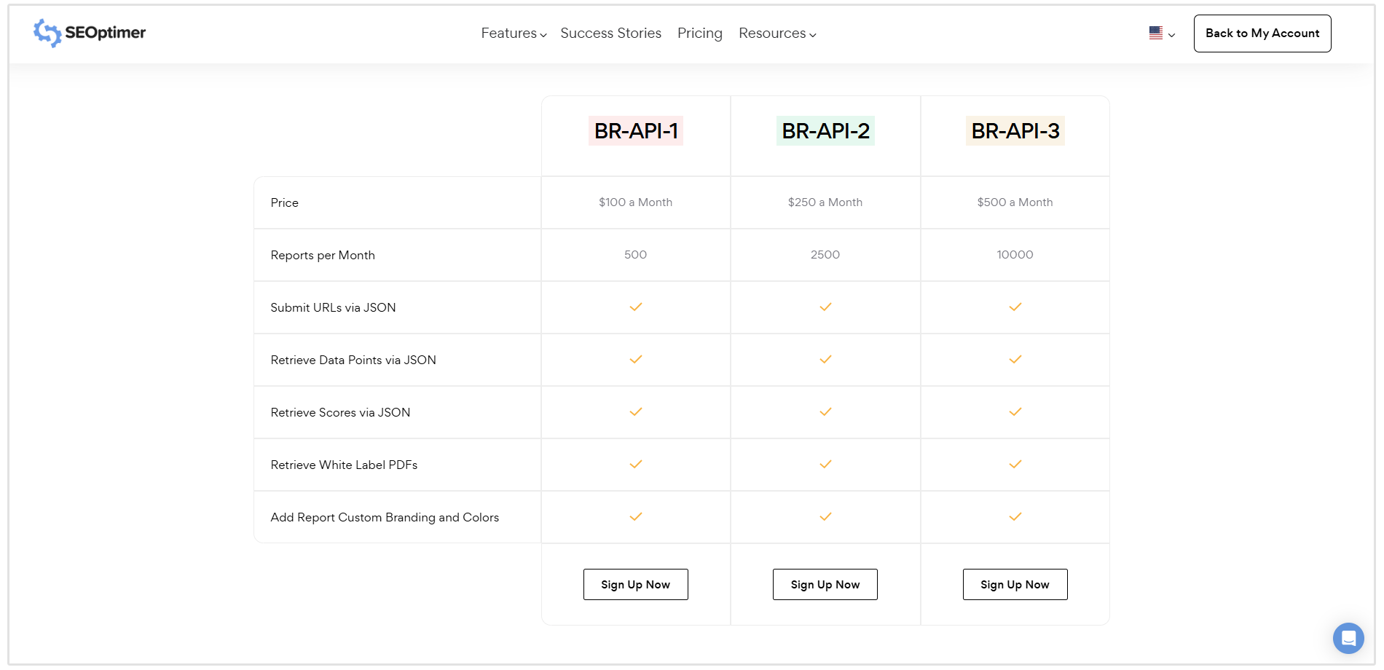Image resolution: width=1384 pixels, height=670 pixels.
Task: Go to the Pricing page
Action: pyautogui.click(x=700, y=33)
